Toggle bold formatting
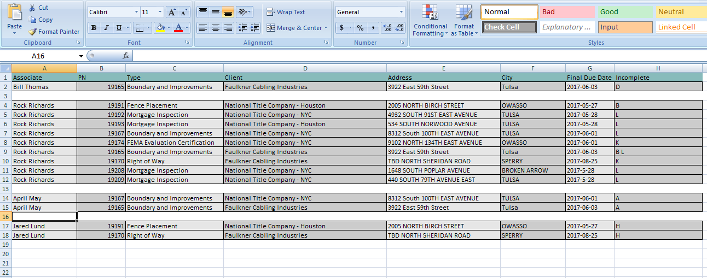 click(94, 28)
